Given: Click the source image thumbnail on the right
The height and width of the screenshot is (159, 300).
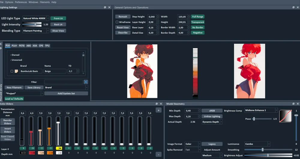Looking at the screenshot, I should point(250,71).
